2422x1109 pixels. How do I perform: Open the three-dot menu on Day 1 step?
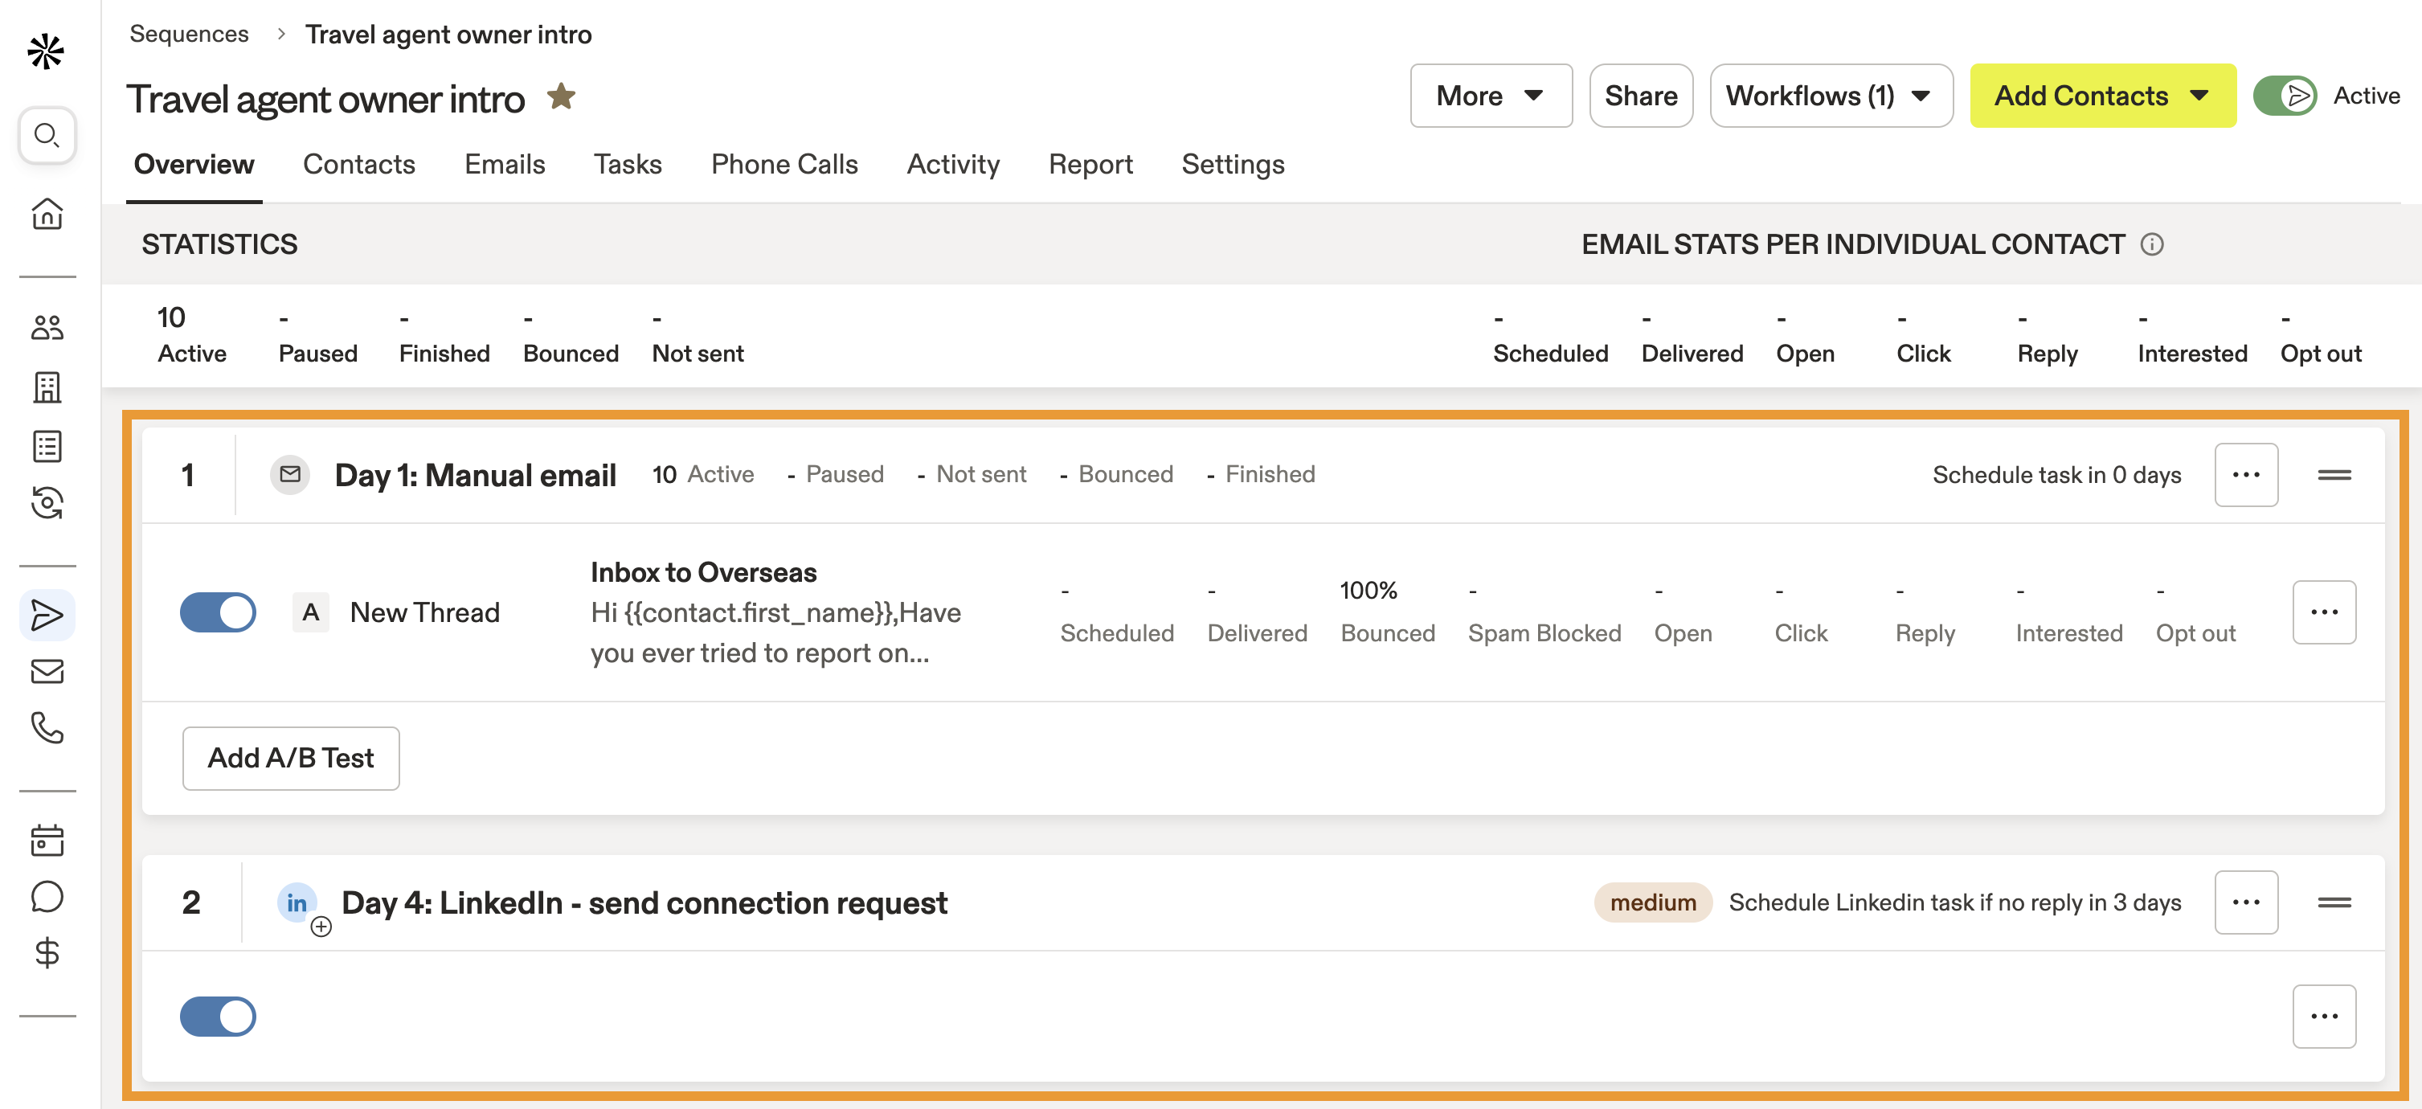[2246, 474]
